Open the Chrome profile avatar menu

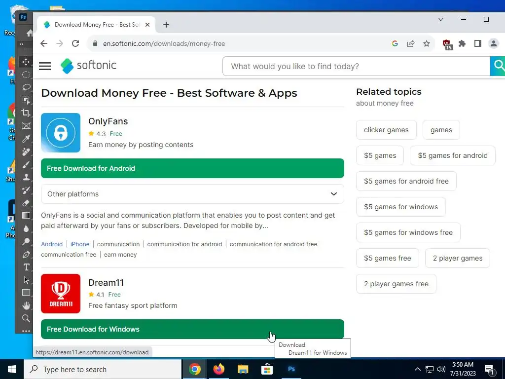(x=493, y=43)
